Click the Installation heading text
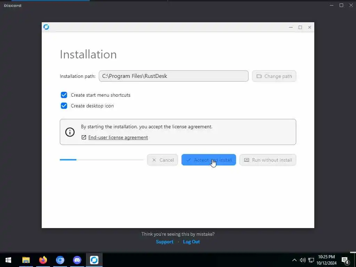 click(x=88, y=55)
